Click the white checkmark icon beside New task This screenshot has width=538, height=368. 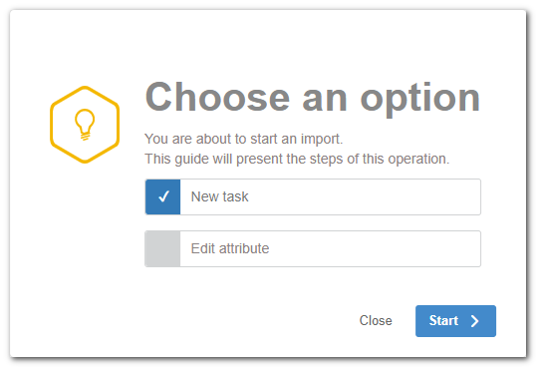pos(163,196)
